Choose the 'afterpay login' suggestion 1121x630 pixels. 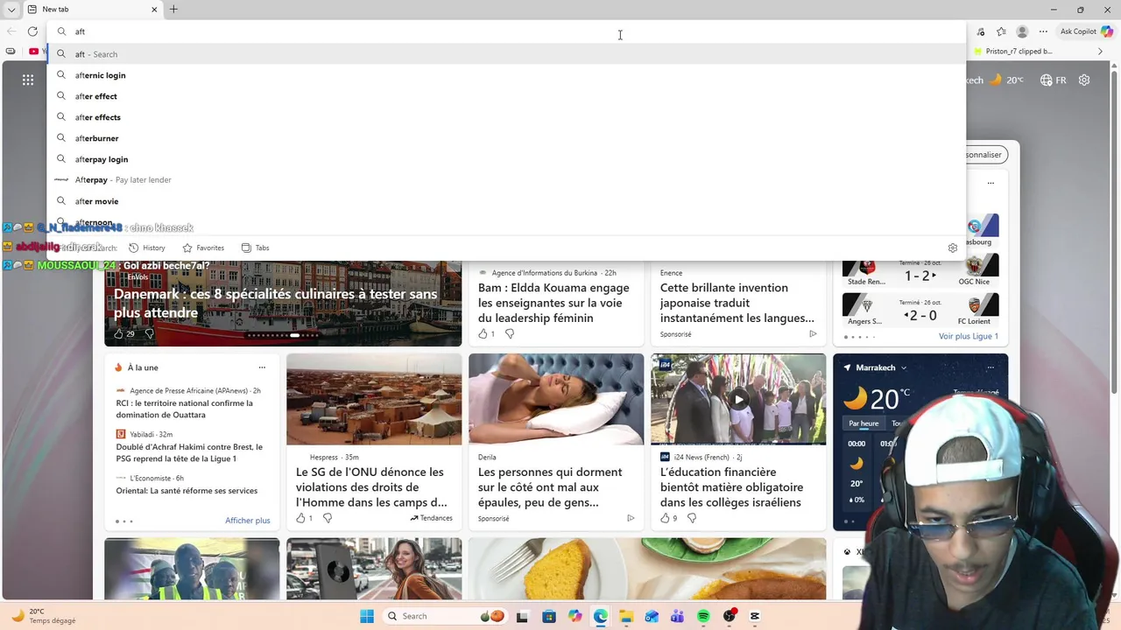pos(506,159)
